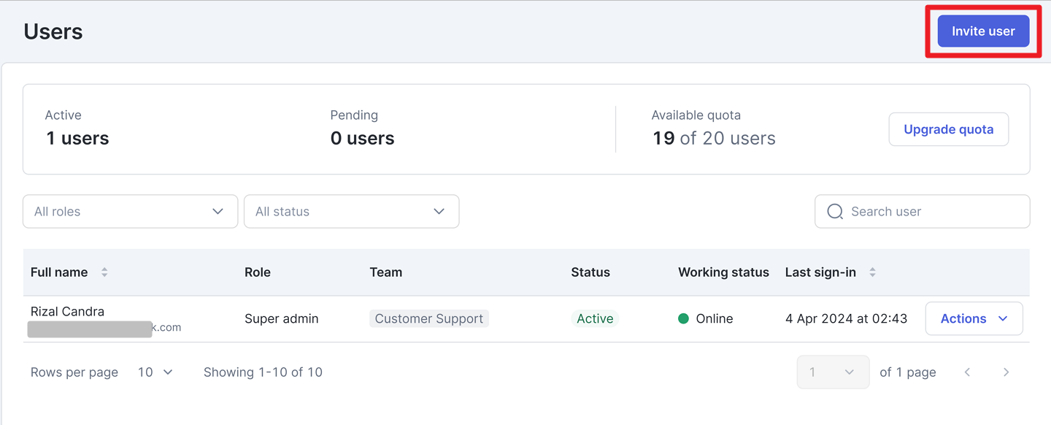
Task: Open the page number selector dropdown
Action: 833,372
